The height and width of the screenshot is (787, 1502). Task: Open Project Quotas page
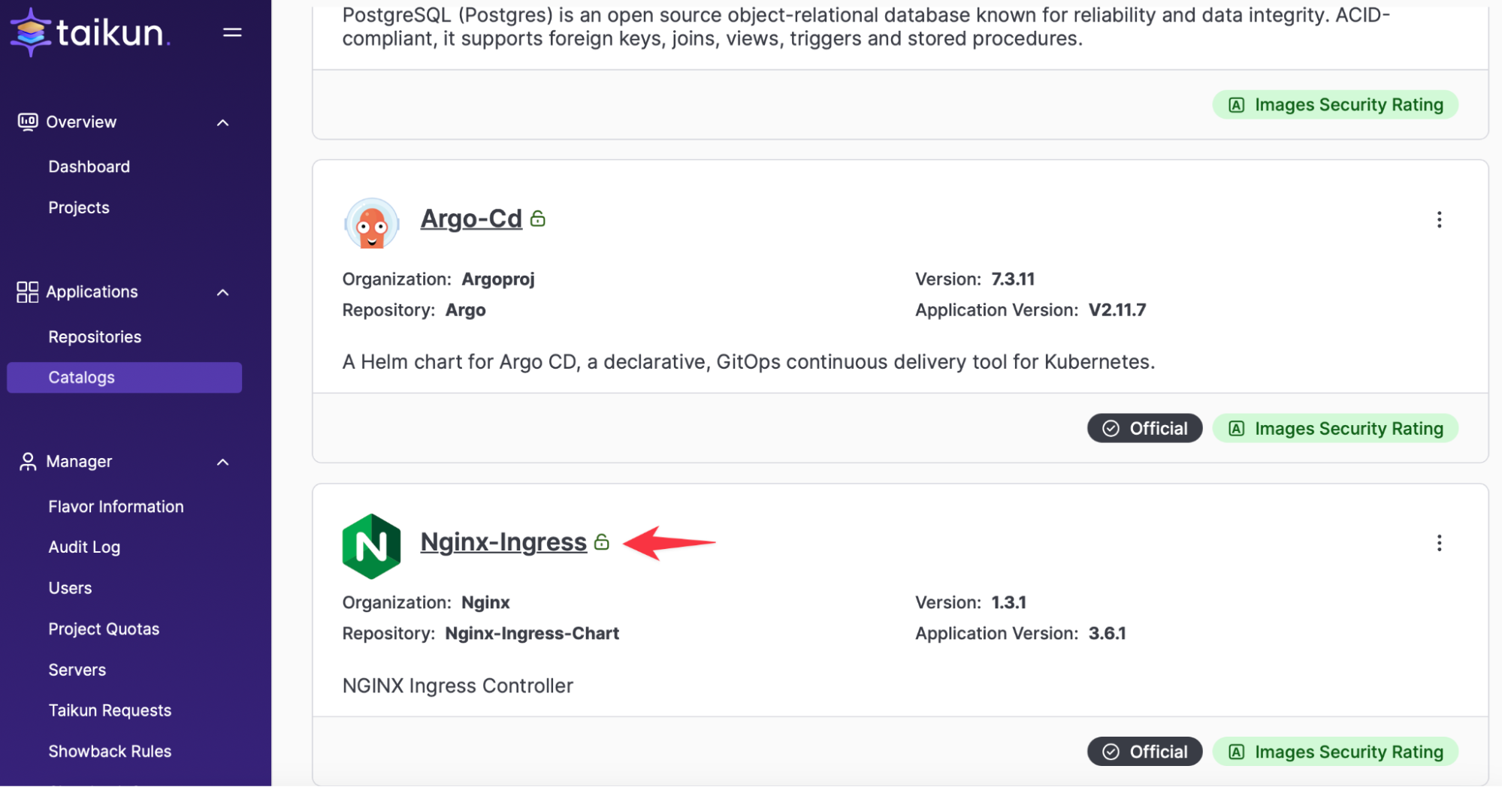[x=104, y=629]
